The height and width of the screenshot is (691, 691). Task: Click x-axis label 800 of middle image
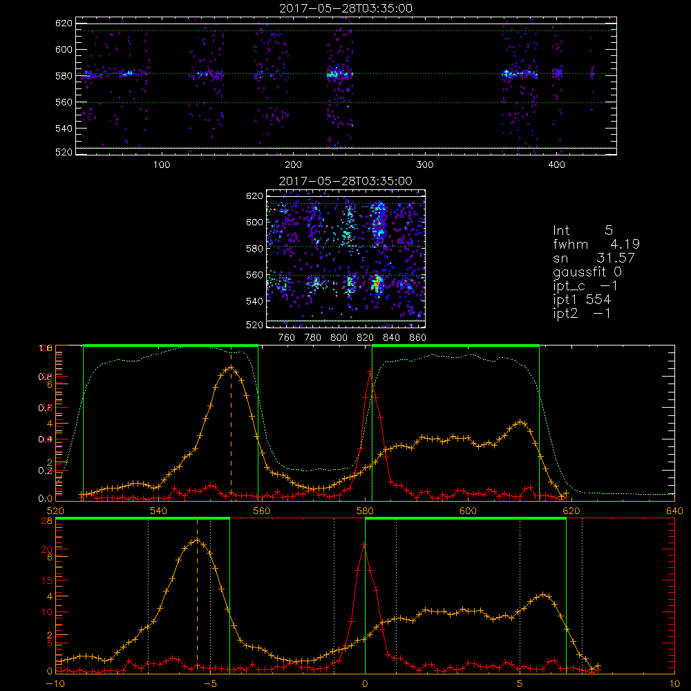[x=339, y=338]
